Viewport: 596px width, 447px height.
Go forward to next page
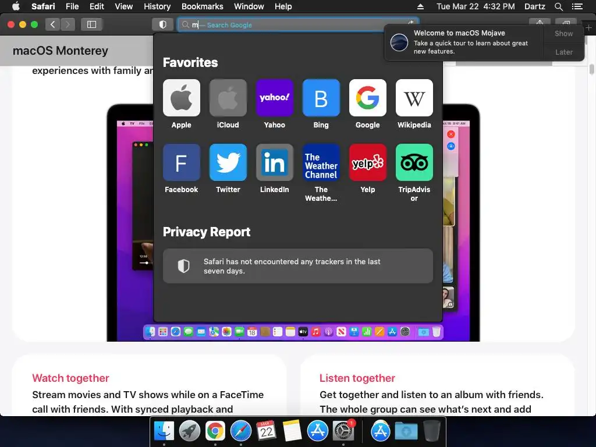click(x=68, y=24)
